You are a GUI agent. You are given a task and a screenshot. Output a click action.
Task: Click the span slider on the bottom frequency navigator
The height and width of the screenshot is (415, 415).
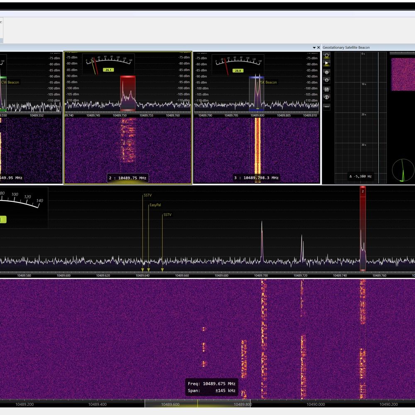tap(198, 403)
